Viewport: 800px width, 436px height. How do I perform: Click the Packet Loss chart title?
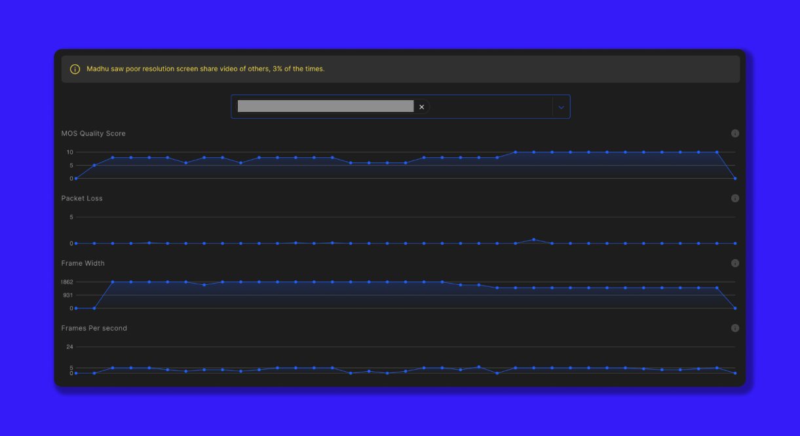coord(82,198)
